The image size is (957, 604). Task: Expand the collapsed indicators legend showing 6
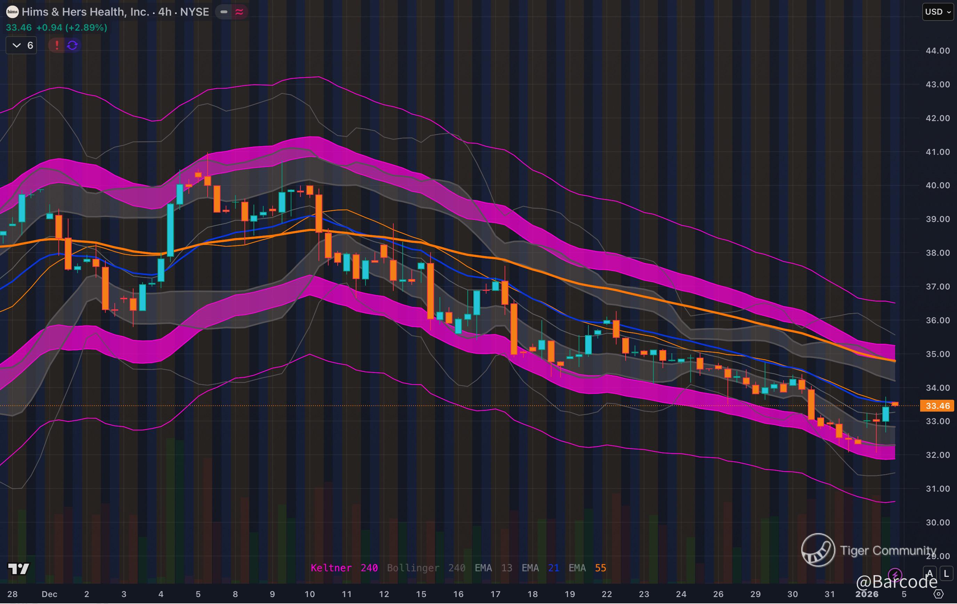[x=22, y=45]
